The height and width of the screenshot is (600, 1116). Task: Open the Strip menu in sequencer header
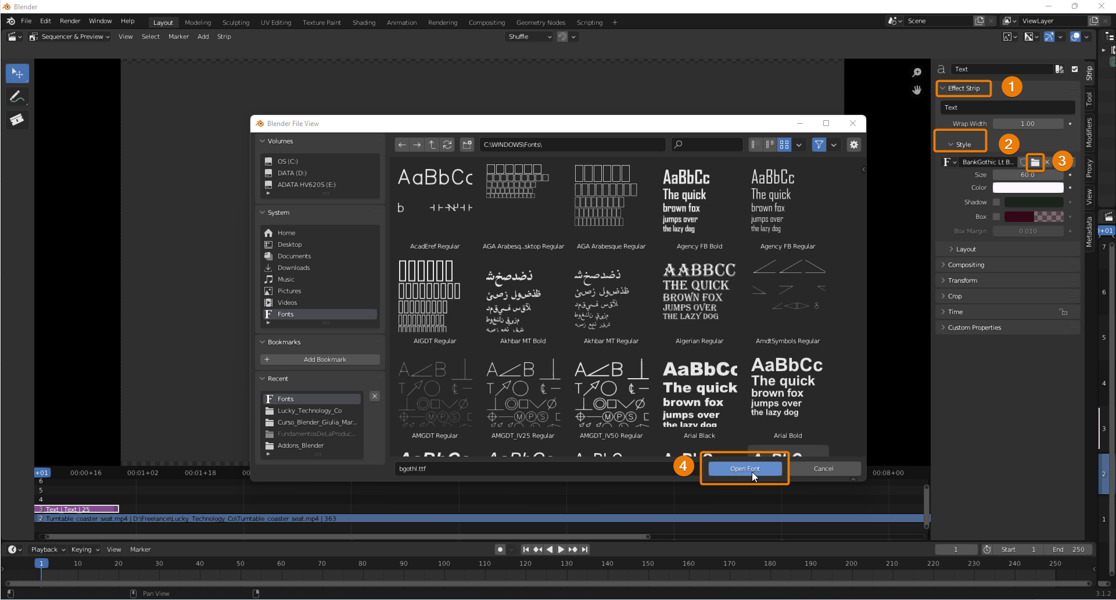click(x=224, y=37)
